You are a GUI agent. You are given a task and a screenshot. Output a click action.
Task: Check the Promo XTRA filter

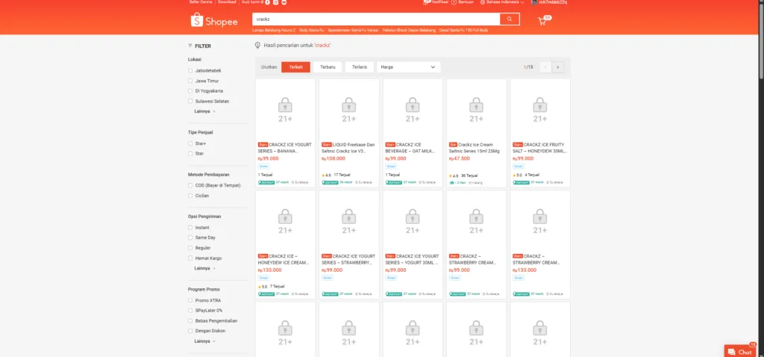190,300
